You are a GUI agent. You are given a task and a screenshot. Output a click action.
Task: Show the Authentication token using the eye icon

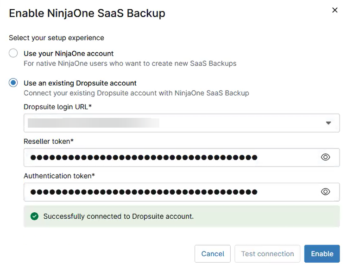(x=325, y=191)
